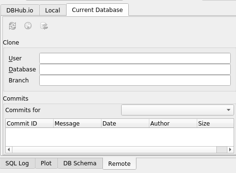Open the DB Schema bottom tab
Screen dimensions: 236x173
click(x=80, y=163)
